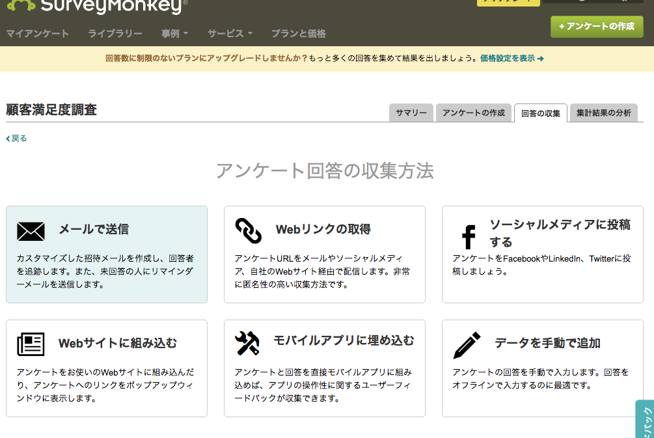Click the mobile app description about ユーザーフィードバック
Image resolution: width=654 pixels, height=438 pixels.
(x=323, y=385)
